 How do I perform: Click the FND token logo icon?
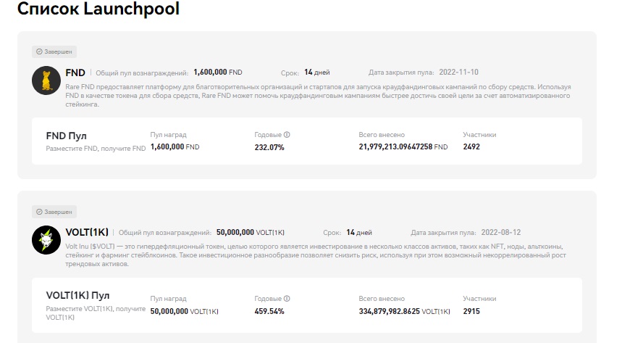pos(46,80)
